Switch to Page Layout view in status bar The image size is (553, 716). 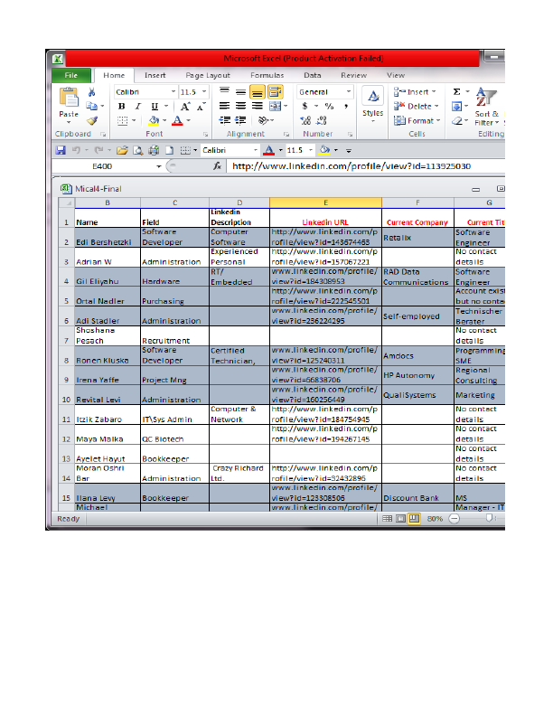pos(400,519)
